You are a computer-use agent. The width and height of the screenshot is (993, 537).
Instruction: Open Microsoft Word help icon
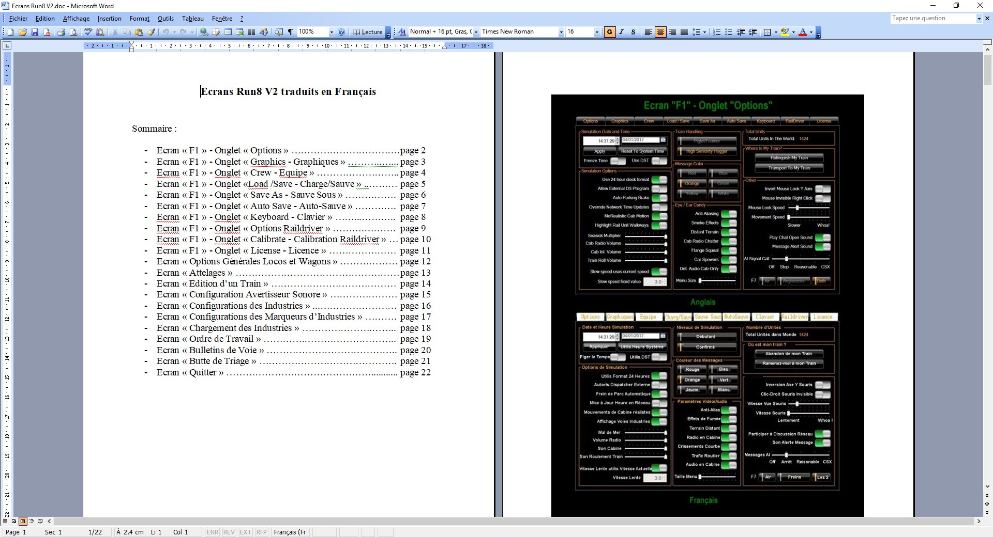tap(341, 32)
